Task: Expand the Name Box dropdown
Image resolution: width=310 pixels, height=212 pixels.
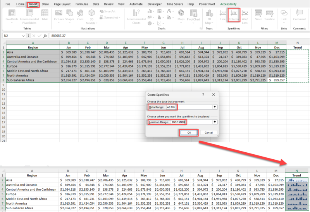Action: [24, 35]
